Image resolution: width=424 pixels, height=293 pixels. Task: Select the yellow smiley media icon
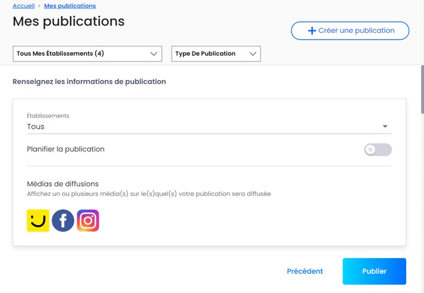(38, 221)
